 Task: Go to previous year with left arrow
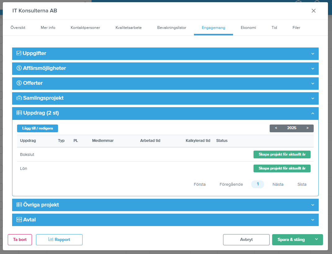coord(276,128)
